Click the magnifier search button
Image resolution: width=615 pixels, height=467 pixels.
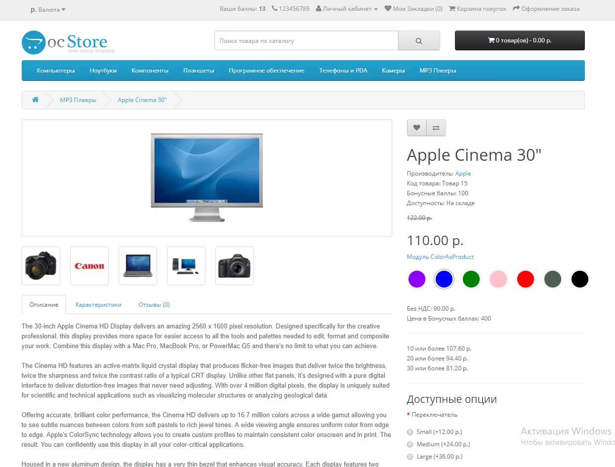click(419, 41)
